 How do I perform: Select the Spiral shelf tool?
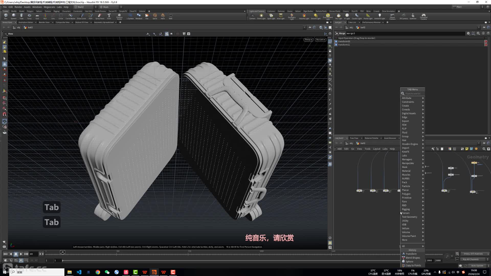(155, 16)
